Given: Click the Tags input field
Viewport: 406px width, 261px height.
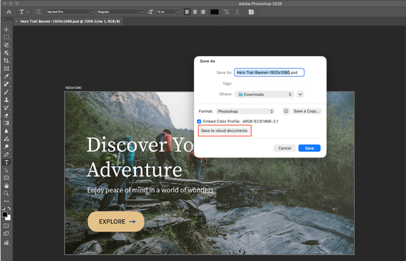Looking at the screenshot, I should coord(269,83).
